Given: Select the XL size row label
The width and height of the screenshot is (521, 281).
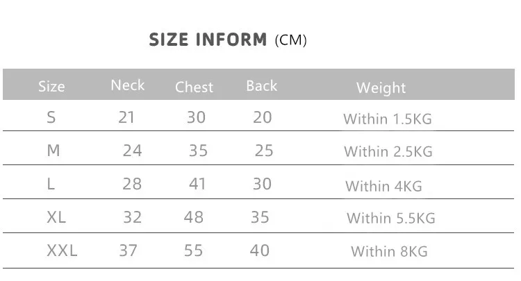Looking at the screenshot, I should coord(56,217).
